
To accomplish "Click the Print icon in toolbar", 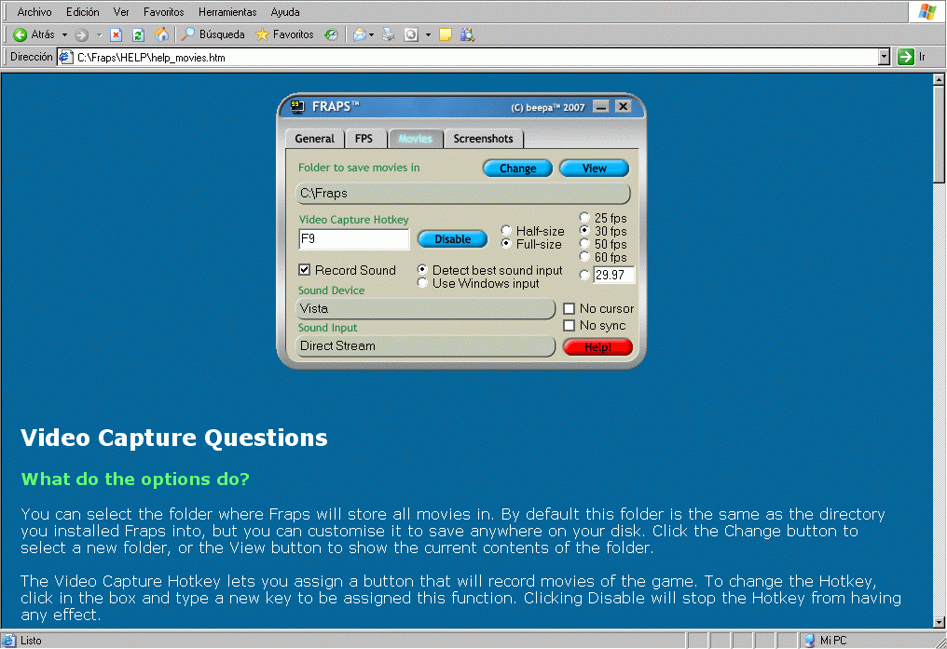I will (x=390, y=34).
